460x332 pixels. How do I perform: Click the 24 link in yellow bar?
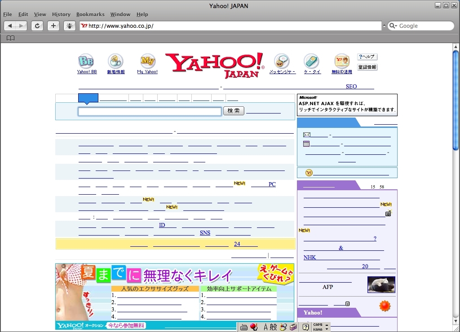coord(237,244)
